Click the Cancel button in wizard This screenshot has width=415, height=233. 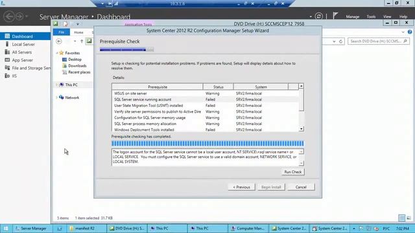pos(301,187)
